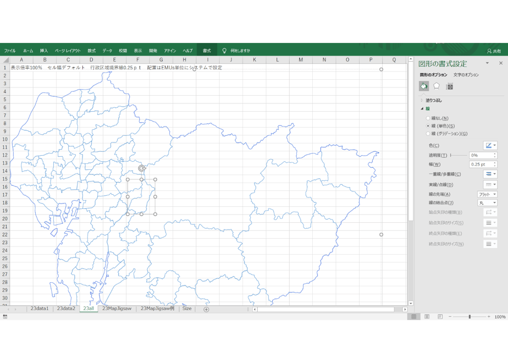Open the line color 色 picker
The height and width of the screenshot is (363, 508).
point(490,146)
